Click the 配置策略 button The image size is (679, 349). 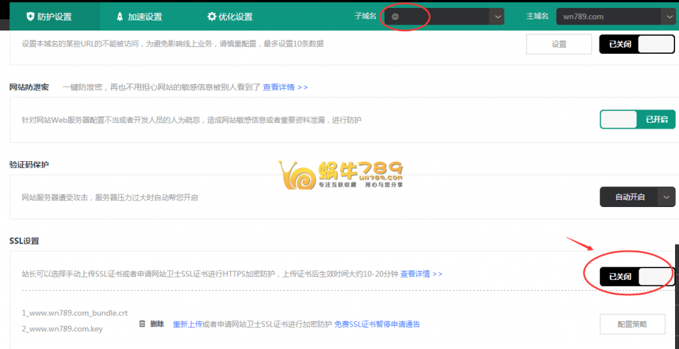632,324
